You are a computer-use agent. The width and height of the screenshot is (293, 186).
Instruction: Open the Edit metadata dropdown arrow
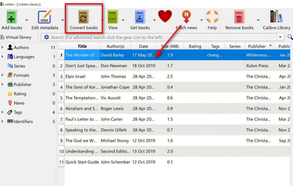(x=62, y=20)
